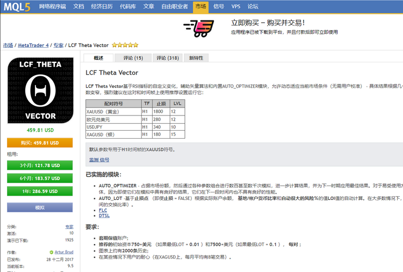Image resolution: width=403 pixels, height=272 pixels.
Task: Click the shopping cart icon in banner
Action: 199,28
